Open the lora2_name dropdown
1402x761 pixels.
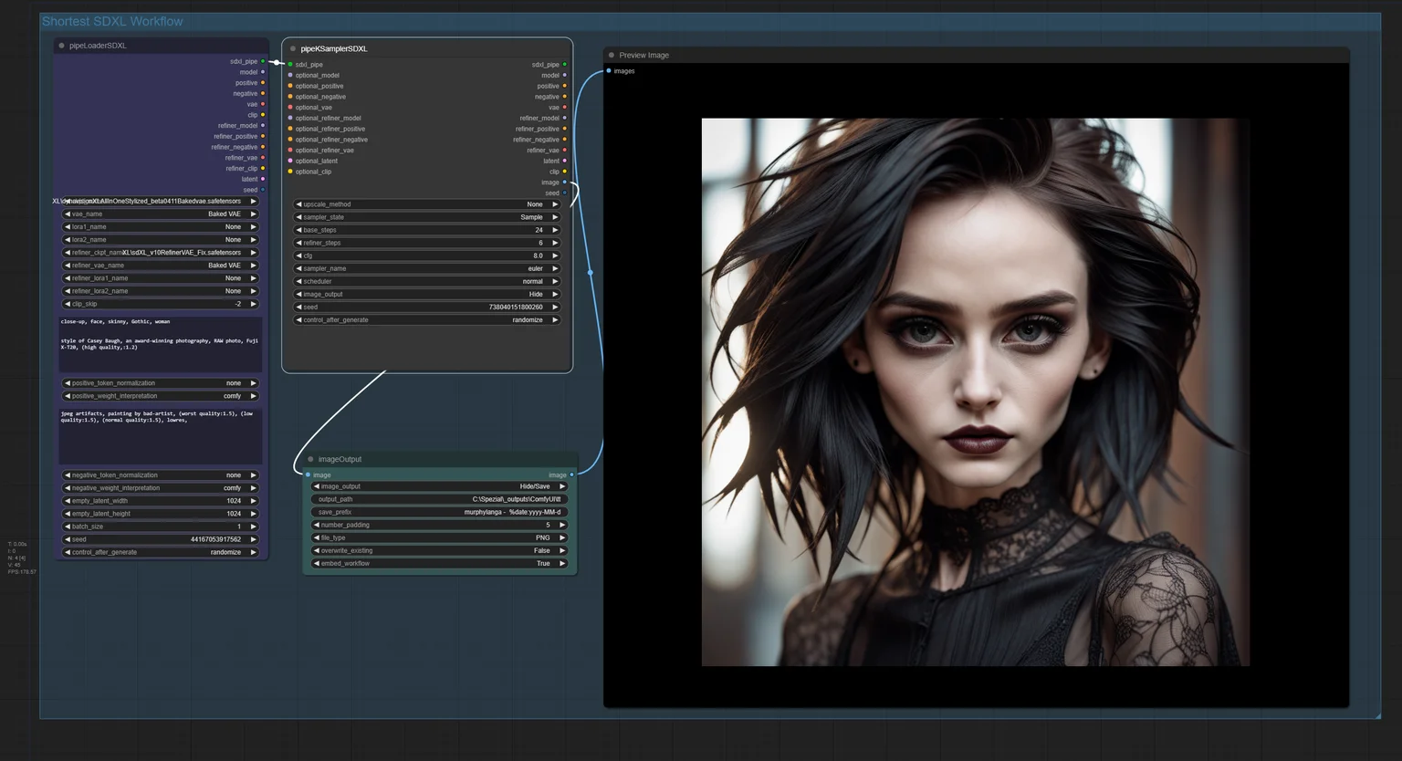click(x=160, y=239)
